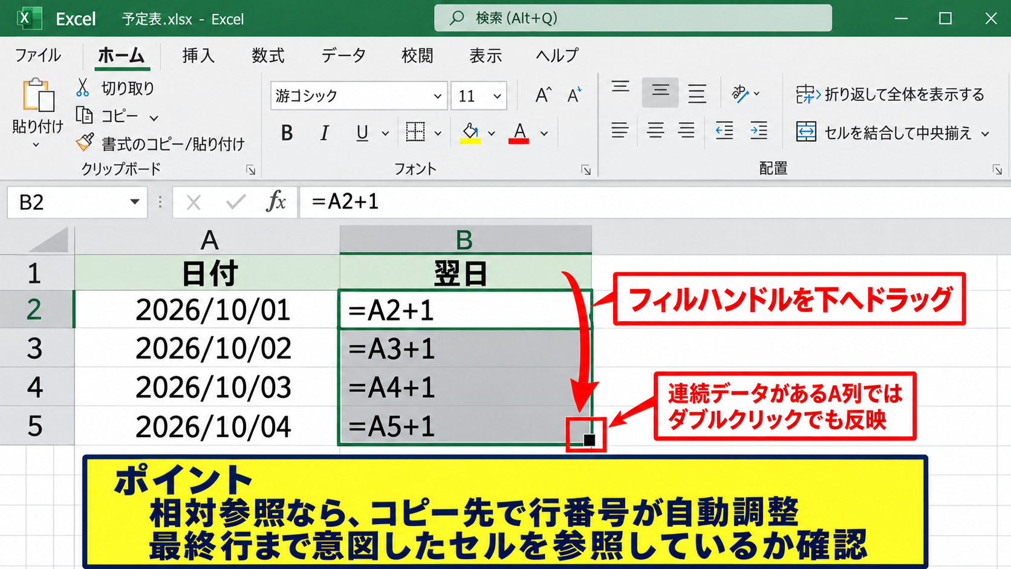Open the fill color dropdown arrow
1011x569 pixels.
coord(492,133)
